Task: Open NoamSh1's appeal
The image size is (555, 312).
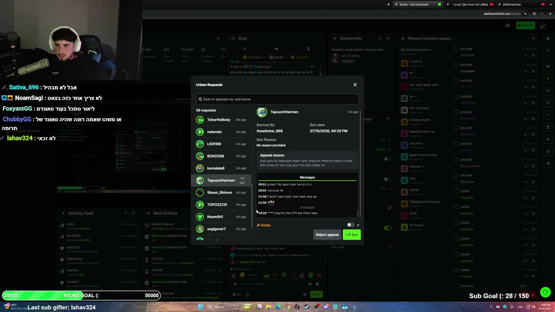Action: point(221,217)
